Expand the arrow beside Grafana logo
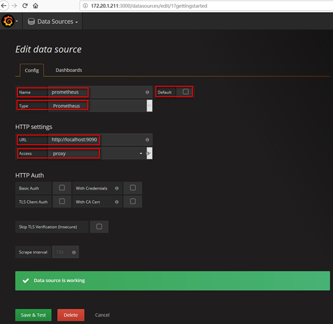Viewport: 333px width, 324px height. tap(17, 21)
